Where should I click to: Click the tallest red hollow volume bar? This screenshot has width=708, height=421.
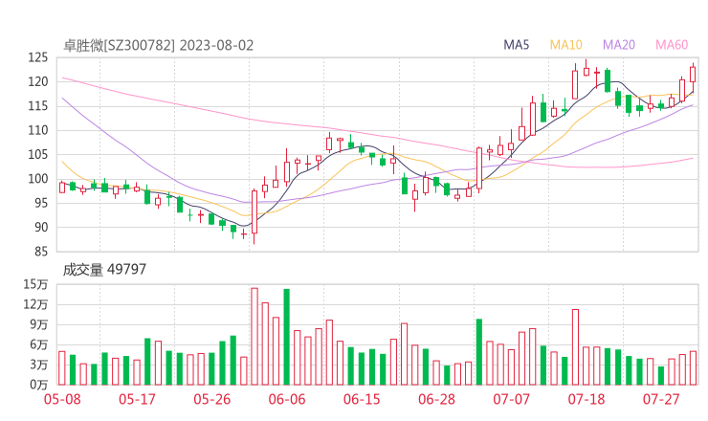point(254,337)
